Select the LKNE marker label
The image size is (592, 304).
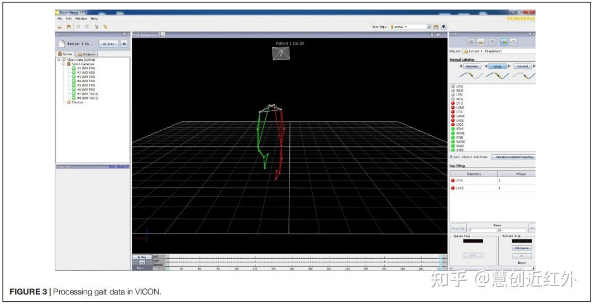[x=460, y=108]
